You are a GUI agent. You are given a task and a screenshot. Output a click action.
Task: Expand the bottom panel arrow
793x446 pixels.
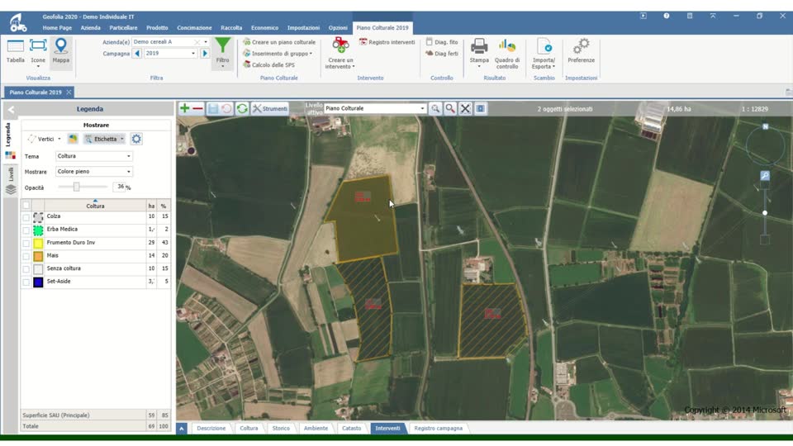pos(182,429)
